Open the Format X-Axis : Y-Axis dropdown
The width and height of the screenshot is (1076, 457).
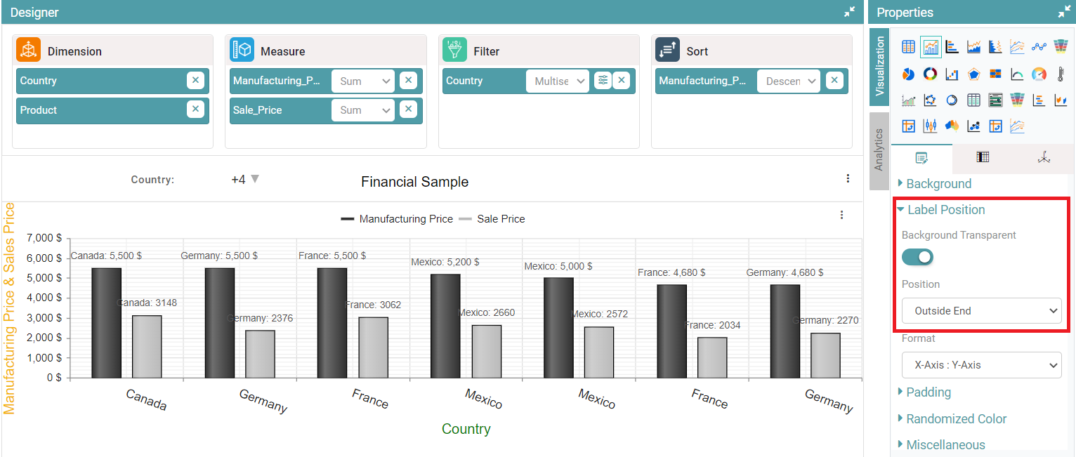(981, 365)
